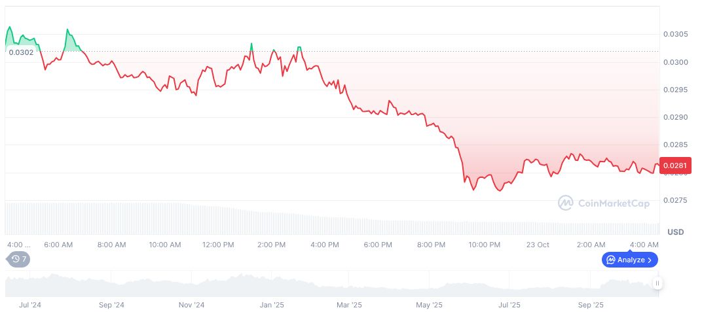This screenshot has width=702, height=312.
Task: Select 12:00 PM on the time axis
Action: click(x=218, y=245)
